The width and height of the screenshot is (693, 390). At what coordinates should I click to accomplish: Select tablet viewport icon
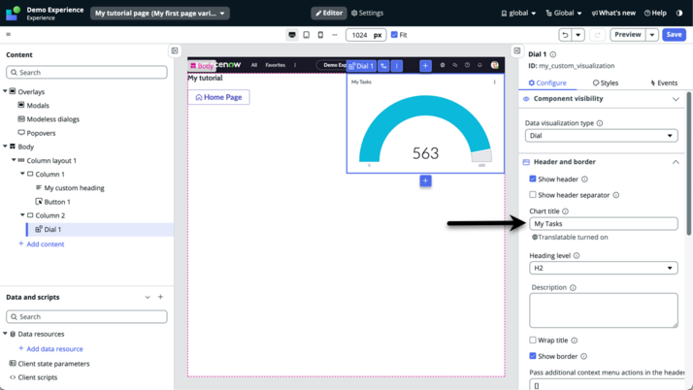tap(307, 35)
